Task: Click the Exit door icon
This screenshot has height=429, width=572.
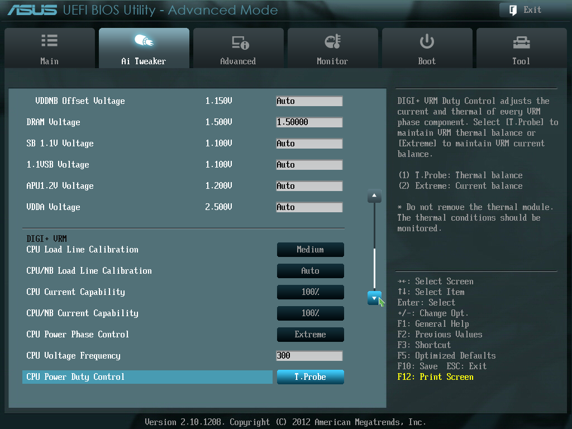Action: pyautogui.click(x=512, y=9)
